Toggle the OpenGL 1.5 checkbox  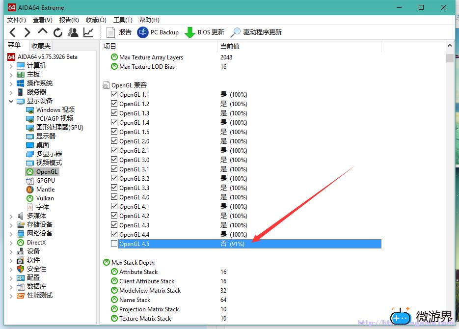pos(114,132)
